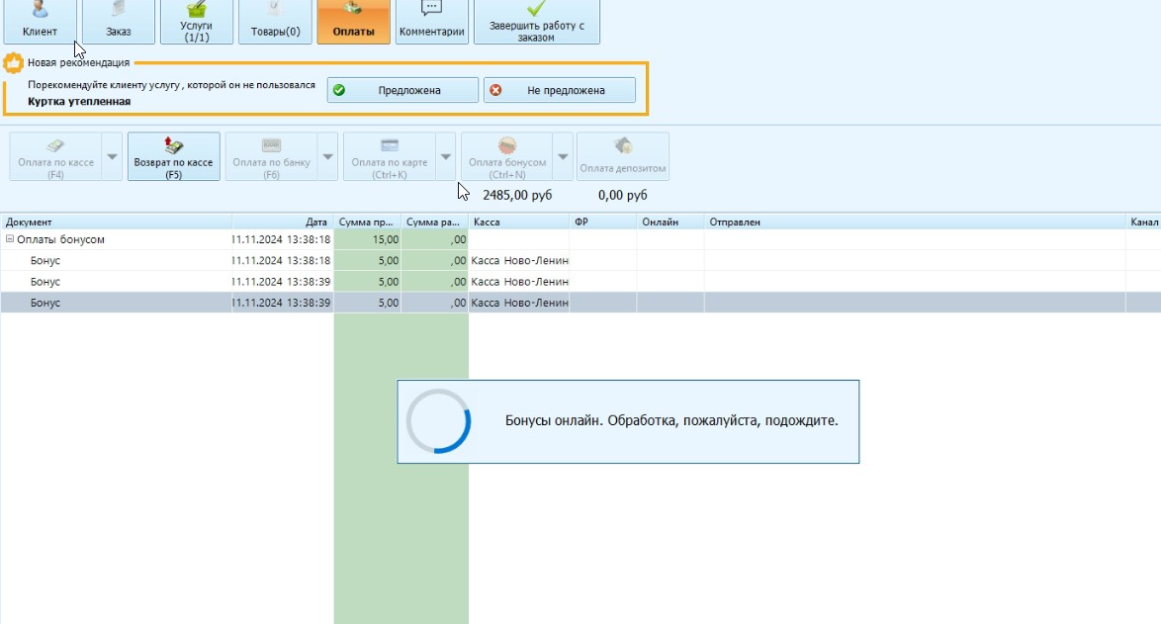
Task: Go to the Товары(0) tab
Action: (276, 22)
